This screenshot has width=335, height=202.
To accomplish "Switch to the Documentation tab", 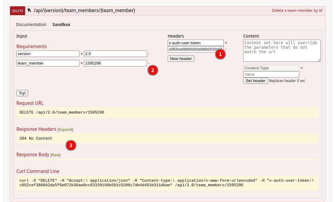I will (x=31, y=25).
